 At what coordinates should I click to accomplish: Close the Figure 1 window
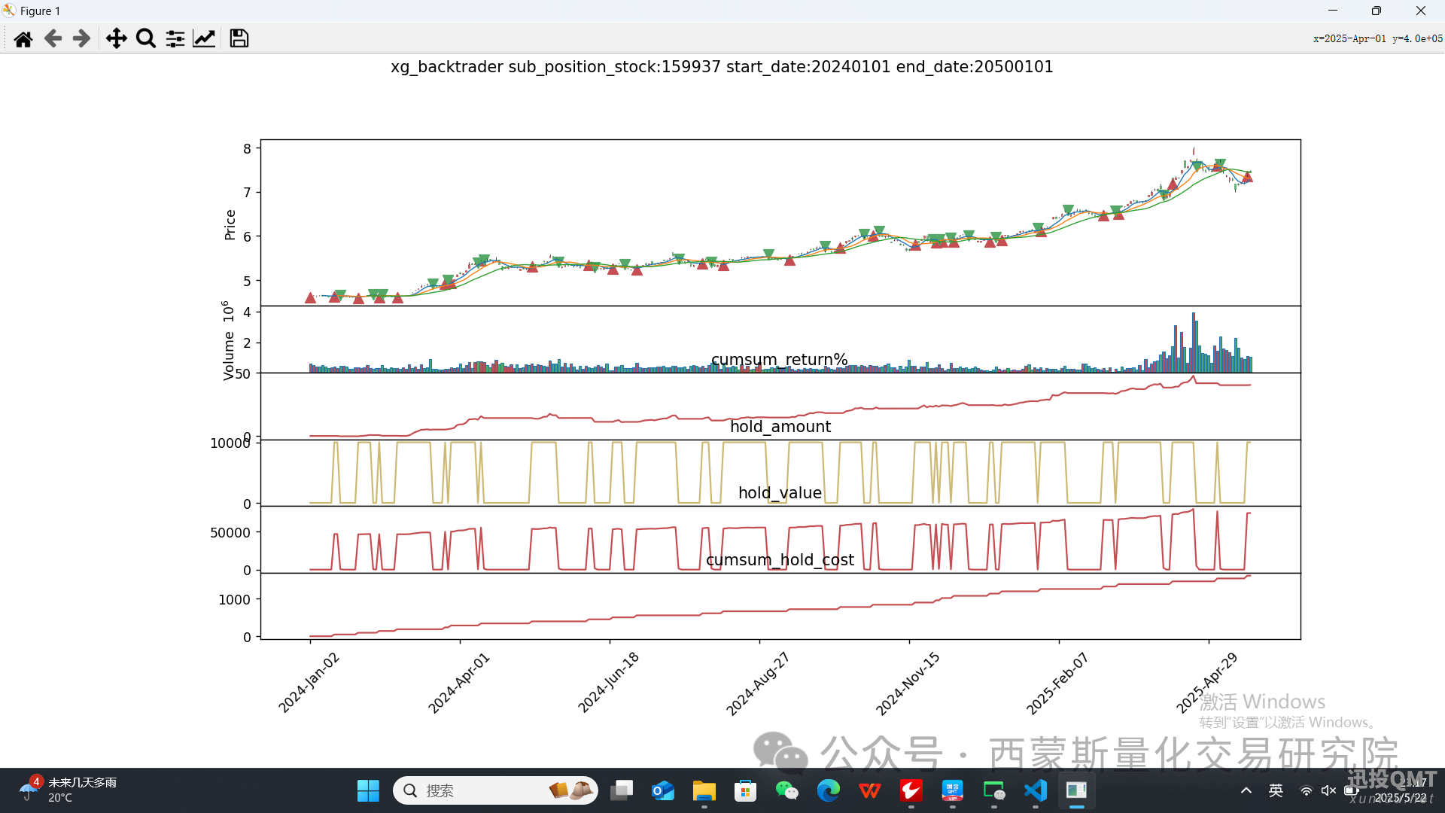click(1421, 11)
